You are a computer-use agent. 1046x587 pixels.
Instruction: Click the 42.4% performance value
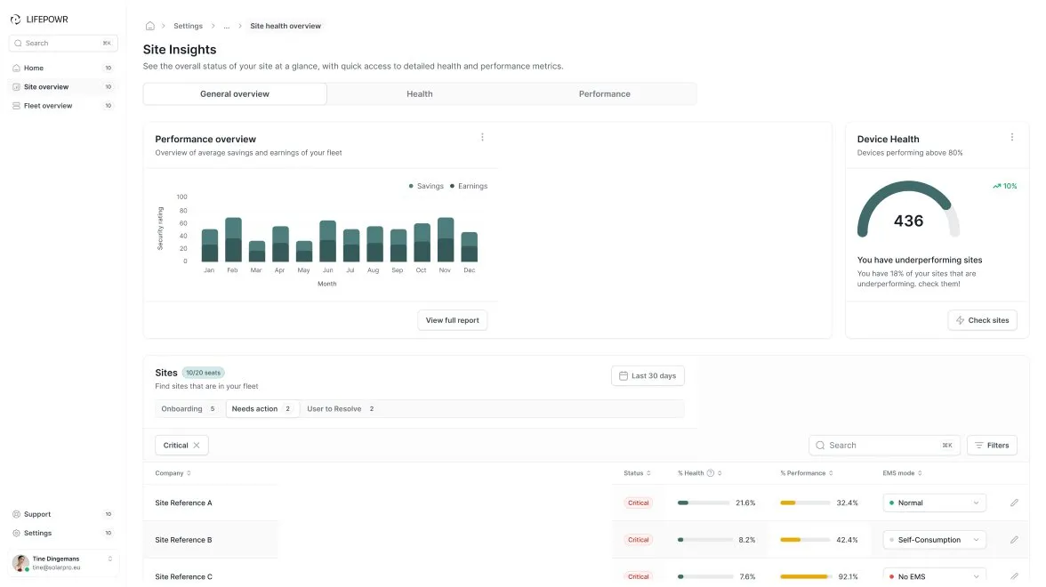pyautogui.click(x=847, y=540)
